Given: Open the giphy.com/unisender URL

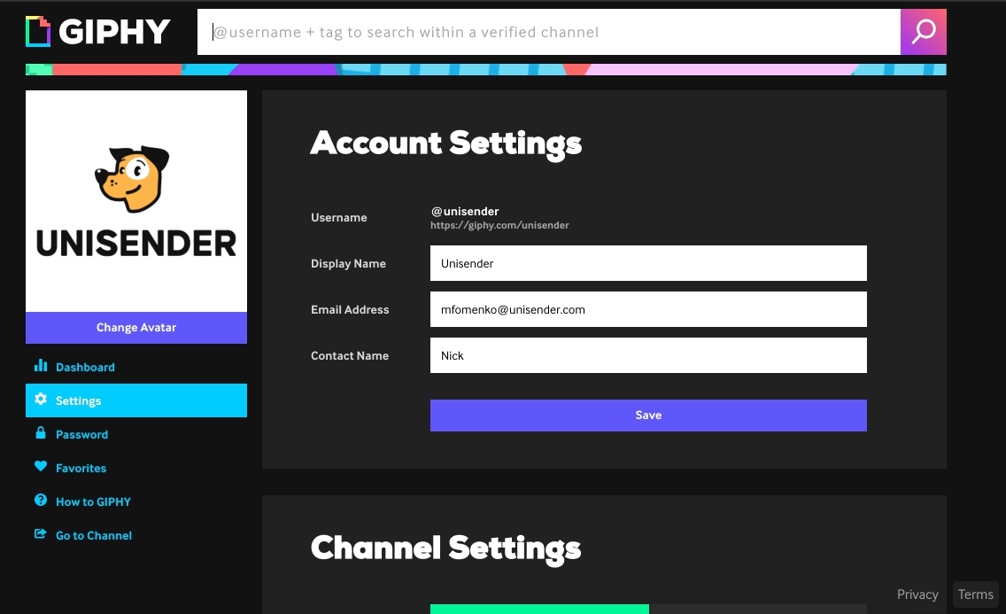Looking at the screenshot, I should pyautogui.click(x=499, y=225).
